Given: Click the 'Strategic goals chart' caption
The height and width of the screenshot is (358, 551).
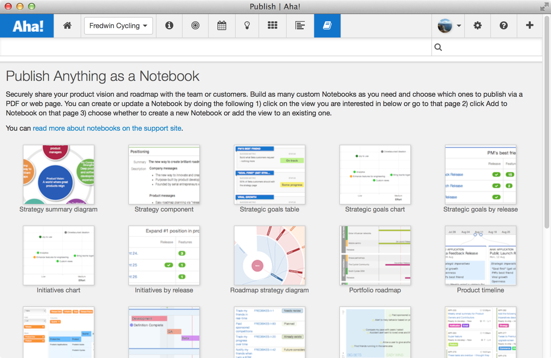Looking at the screenshot, I should click(375, 209).
